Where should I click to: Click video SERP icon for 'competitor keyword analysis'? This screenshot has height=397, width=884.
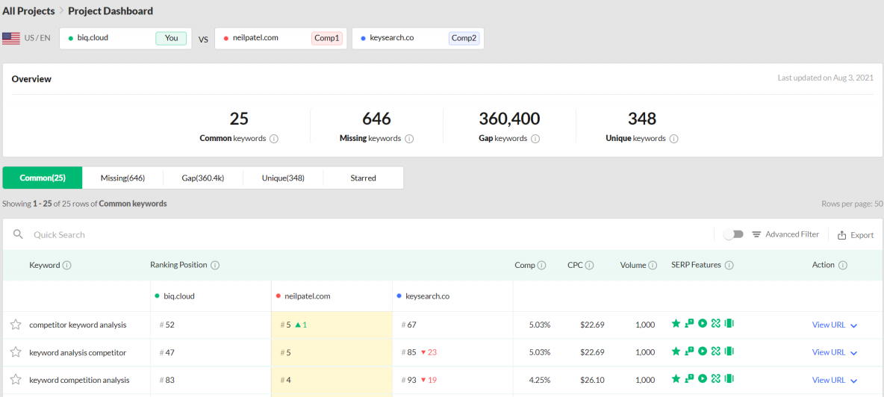coord(703,323)
